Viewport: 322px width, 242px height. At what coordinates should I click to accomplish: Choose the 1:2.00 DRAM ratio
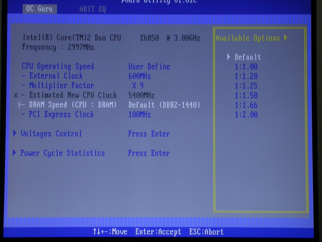(x=246, y=115)
